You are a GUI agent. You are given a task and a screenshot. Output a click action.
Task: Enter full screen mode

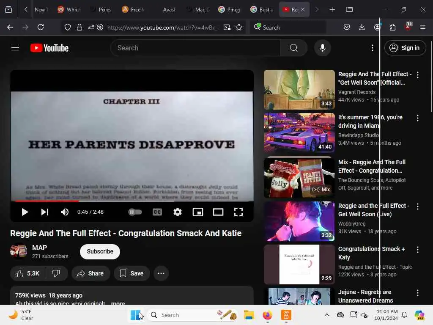(238, 212)
